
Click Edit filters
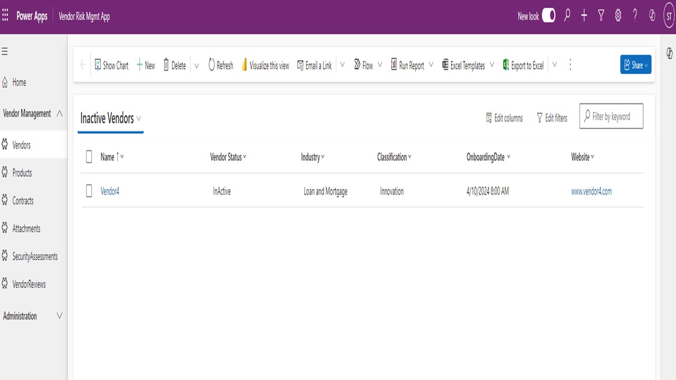552,118
